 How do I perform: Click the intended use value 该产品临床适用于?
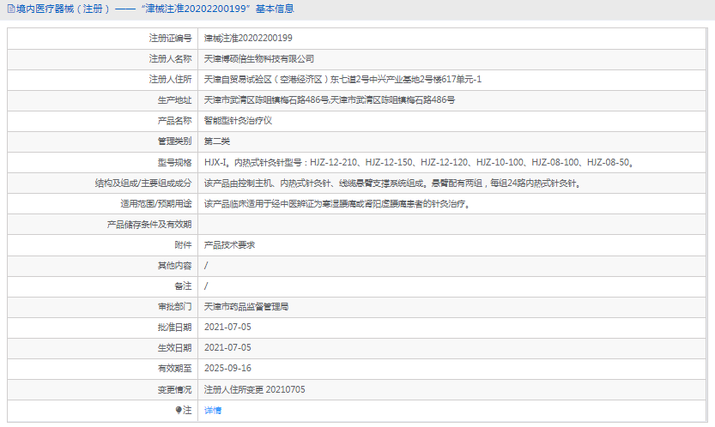(337, 204)
